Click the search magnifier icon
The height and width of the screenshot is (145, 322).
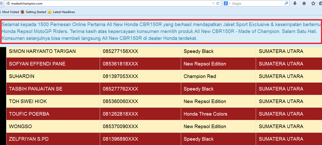(x=286, y=4)
